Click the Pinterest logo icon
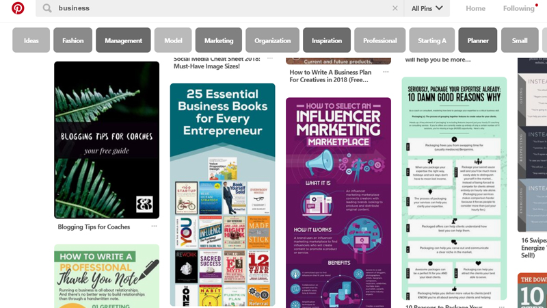 tap(18, 8)
